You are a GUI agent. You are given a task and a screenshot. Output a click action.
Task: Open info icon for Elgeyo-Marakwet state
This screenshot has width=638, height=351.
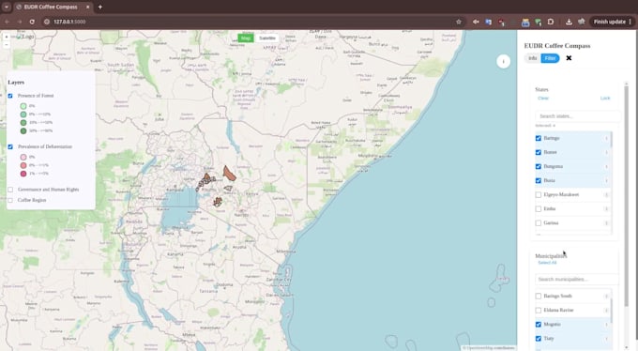pos(606,194)
